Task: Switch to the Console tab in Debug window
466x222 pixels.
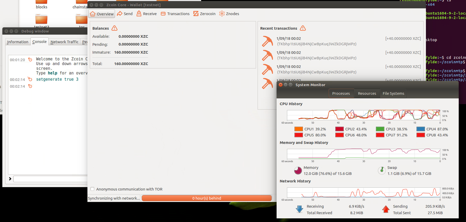Action: click(x=40, y=42)
